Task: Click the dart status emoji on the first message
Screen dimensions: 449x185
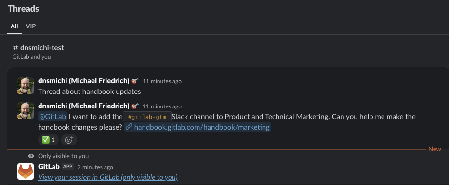Action: pos(135,81)
